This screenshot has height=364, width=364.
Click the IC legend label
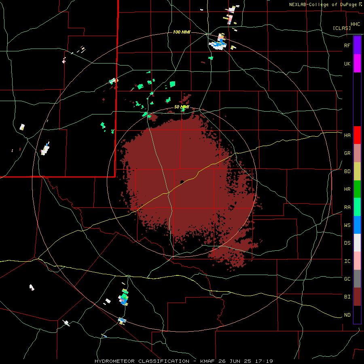347,261
